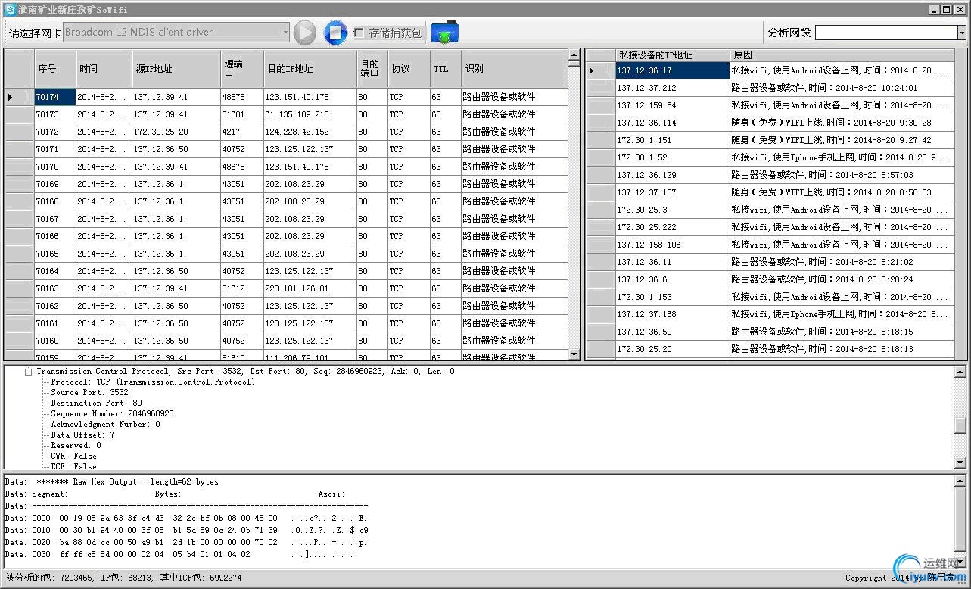Click the 私接设备的IP地址 column header
The image size is (971, 589).
672,55
